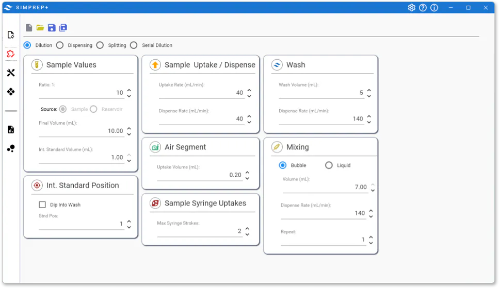Click the new file icon in toolbar
The image size is (499, 288).
tap(29, 28)
